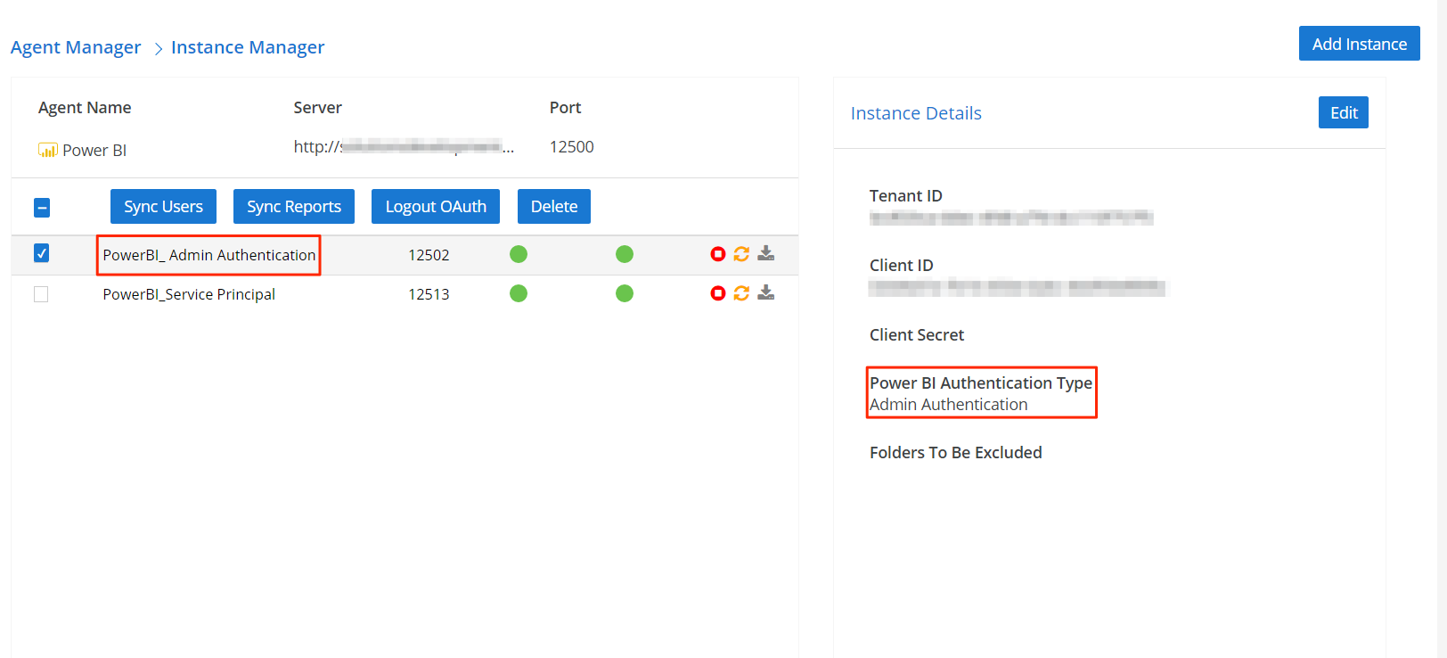
Task: Restart the PowerBI_Service Principal instance
Action: pyautogui.click(x=741, y=293)
